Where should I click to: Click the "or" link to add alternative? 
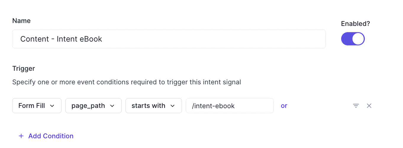click(284, 106)
